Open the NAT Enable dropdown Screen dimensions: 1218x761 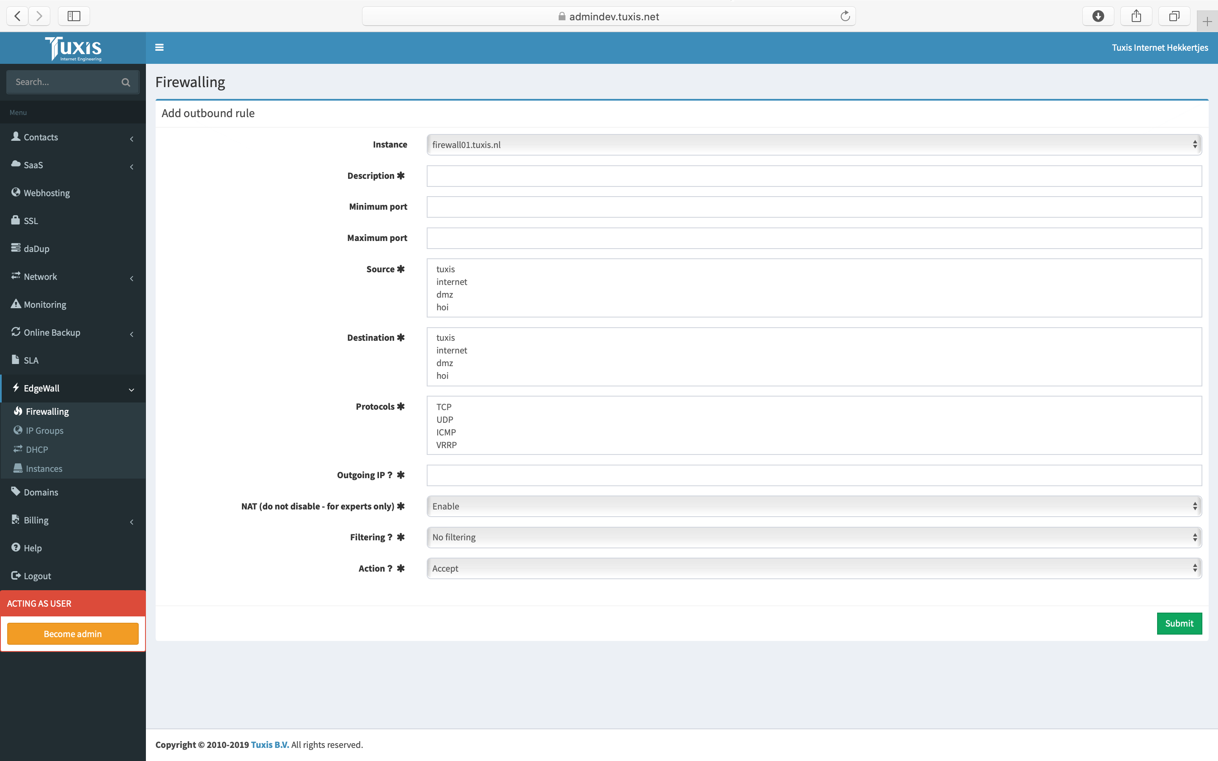[814, 506]
